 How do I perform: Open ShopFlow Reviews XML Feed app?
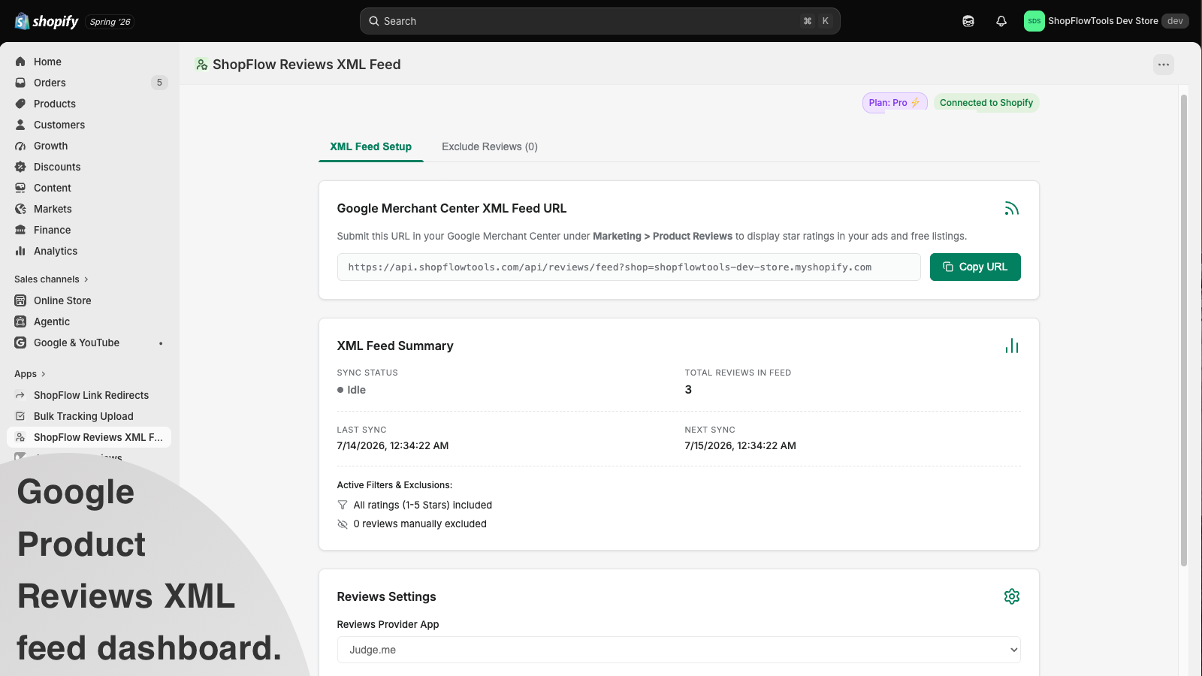coord(89,437)
